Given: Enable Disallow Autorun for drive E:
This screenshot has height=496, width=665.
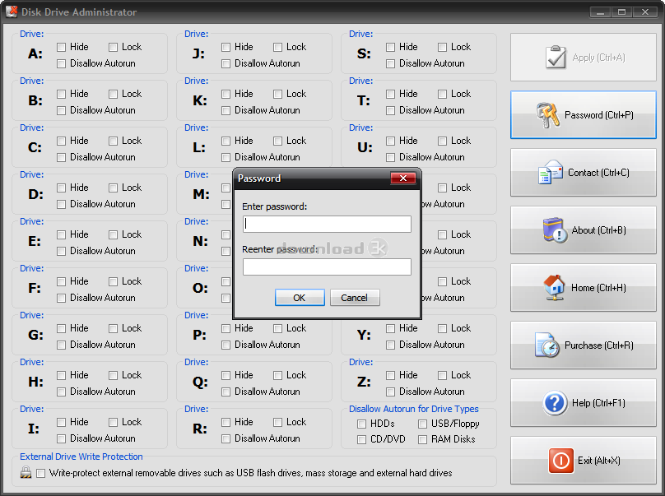Looking at the screenshot, I should point(62,252).
